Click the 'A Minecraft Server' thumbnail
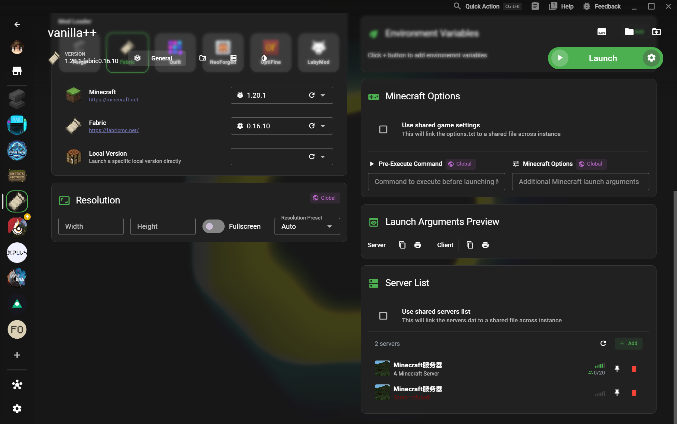 click(382, 368)
